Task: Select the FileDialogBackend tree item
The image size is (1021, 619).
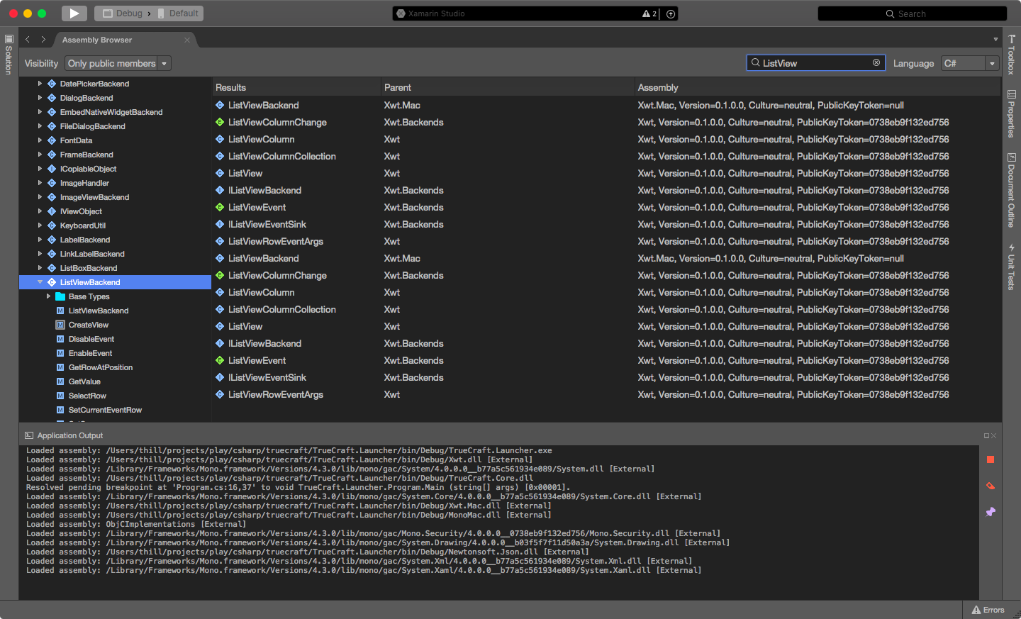Action: click(x=92, y=126)
